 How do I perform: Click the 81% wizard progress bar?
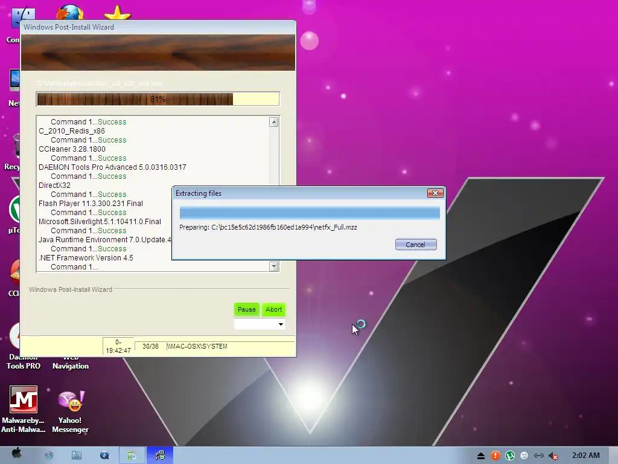[158, 99]
